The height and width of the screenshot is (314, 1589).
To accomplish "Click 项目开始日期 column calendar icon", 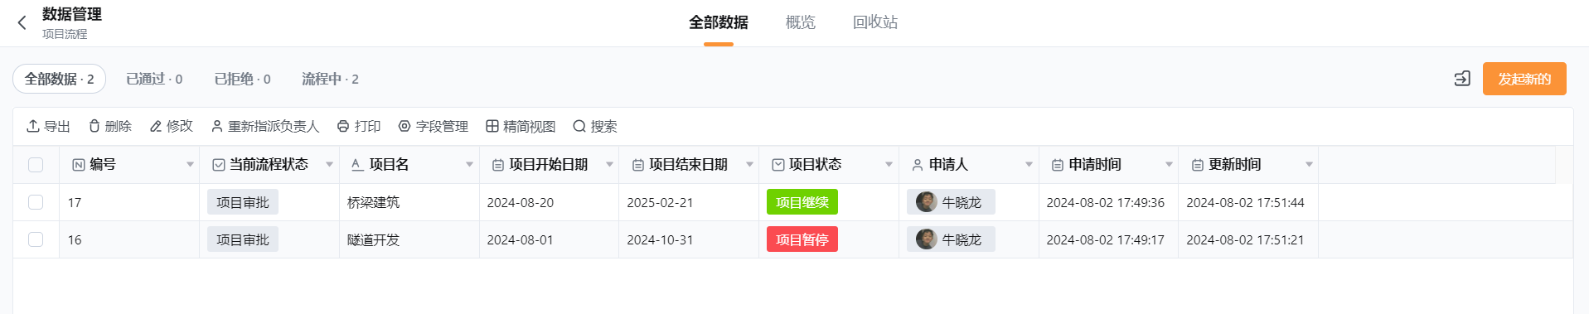I will pos(498,165).
